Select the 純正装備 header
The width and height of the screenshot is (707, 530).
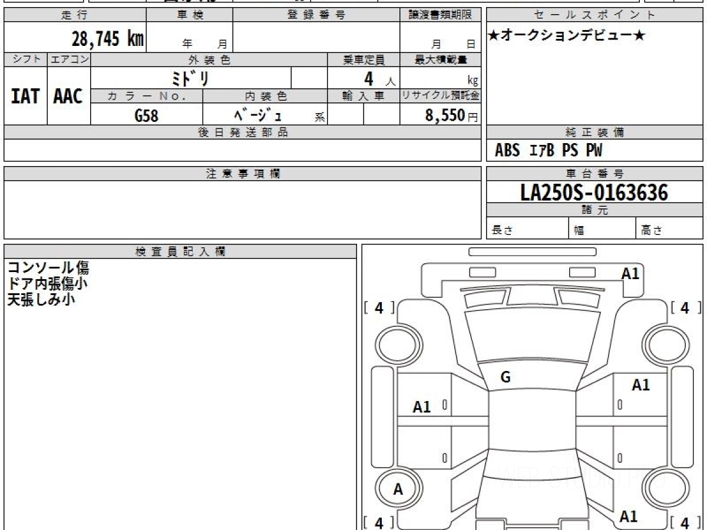coord(594,132)
